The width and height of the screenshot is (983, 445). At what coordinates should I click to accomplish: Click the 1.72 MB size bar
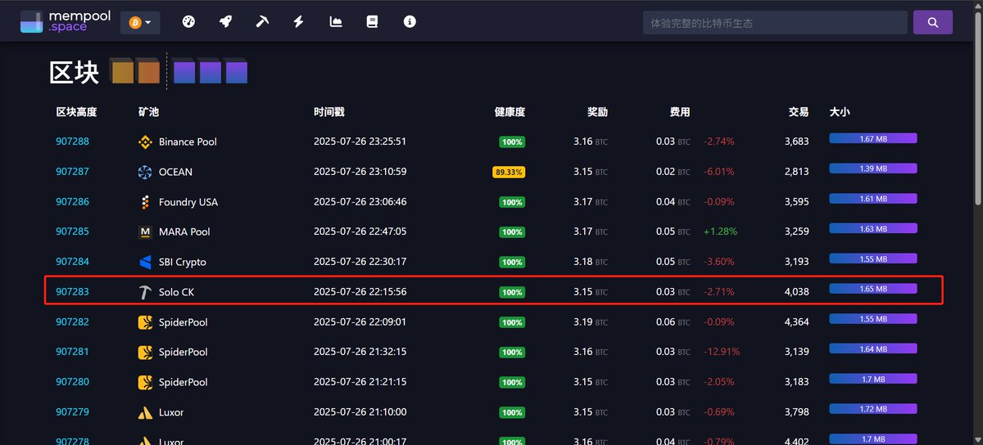[x=873, y=409]
